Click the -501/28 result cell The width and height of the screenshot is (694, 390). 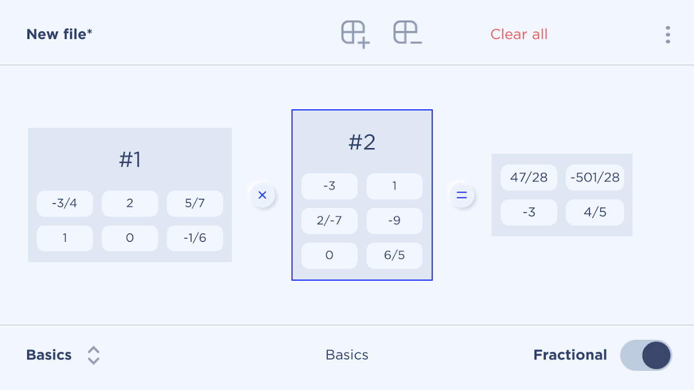[x=594, y=177]
